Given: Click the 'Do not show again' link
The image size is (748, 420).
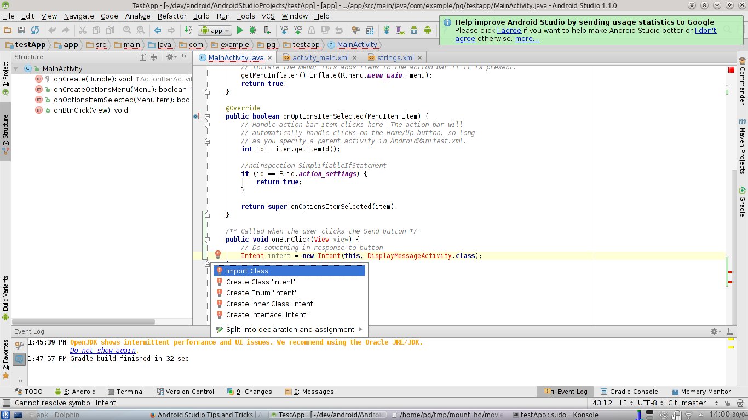Looking at the screenshot, I should pos(103,351).
